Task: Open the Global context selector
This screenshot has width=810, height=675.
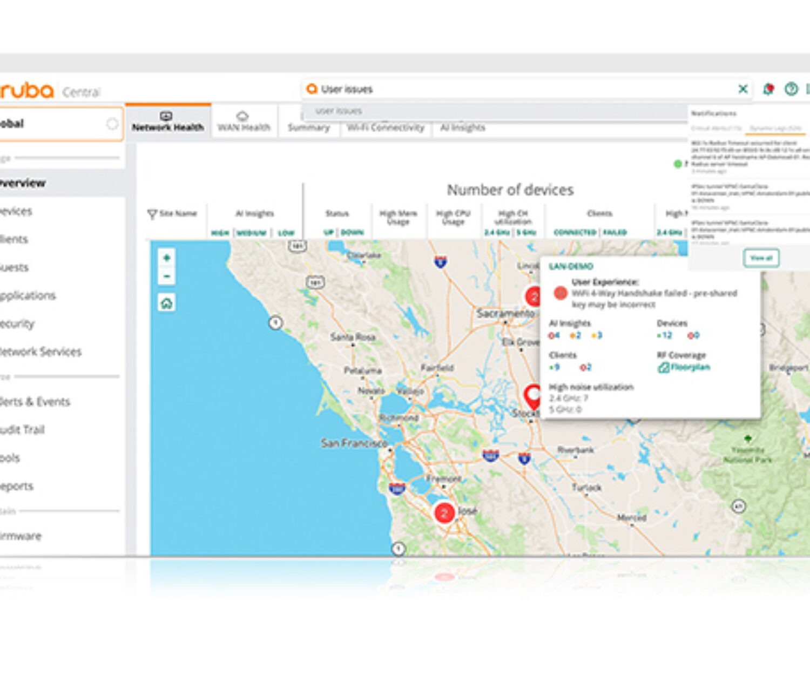Action: click(x=59, y=124)
